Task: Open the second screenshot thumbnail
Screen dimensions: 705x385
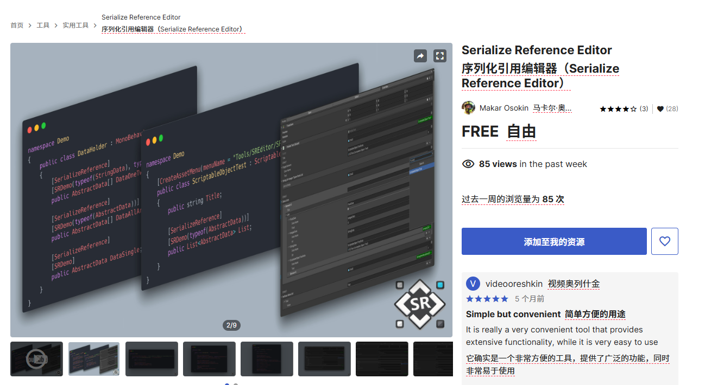Action: (94, 358)
